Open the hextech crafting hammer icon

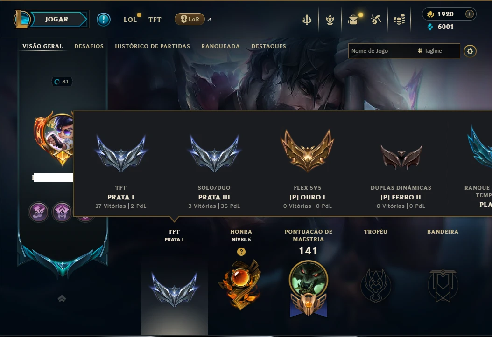[376, 20]
